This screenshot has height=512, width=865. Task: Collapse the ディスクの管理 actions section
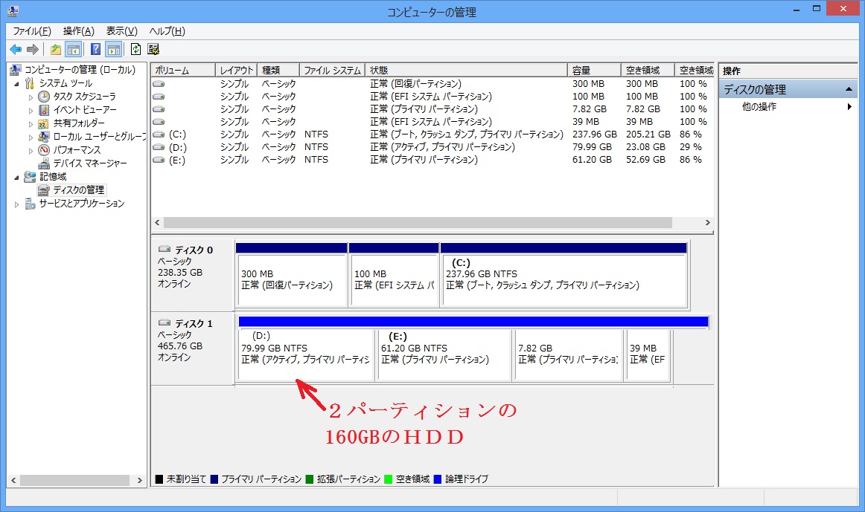click(849, 89)
